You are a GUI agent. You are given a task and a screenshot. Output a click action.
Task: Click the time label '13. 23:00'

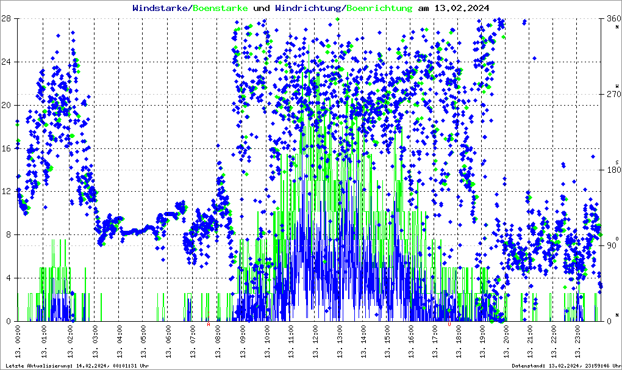click(578, 342)
